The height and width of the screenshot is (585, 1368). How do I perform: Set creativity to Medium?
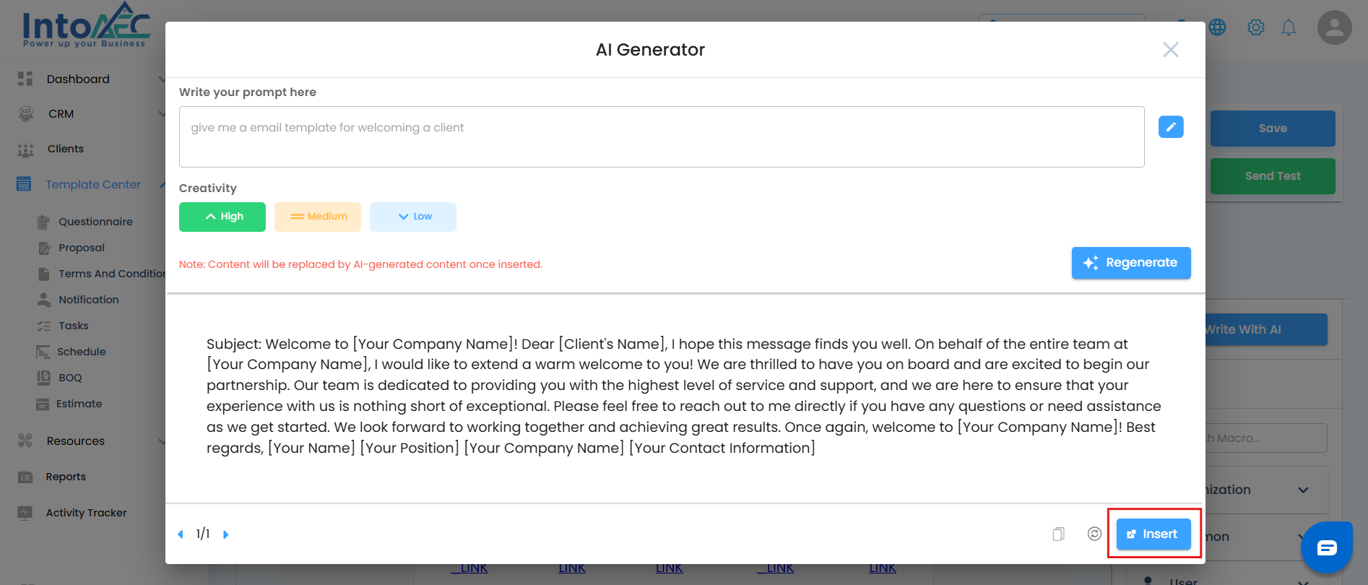click(318, 217)
